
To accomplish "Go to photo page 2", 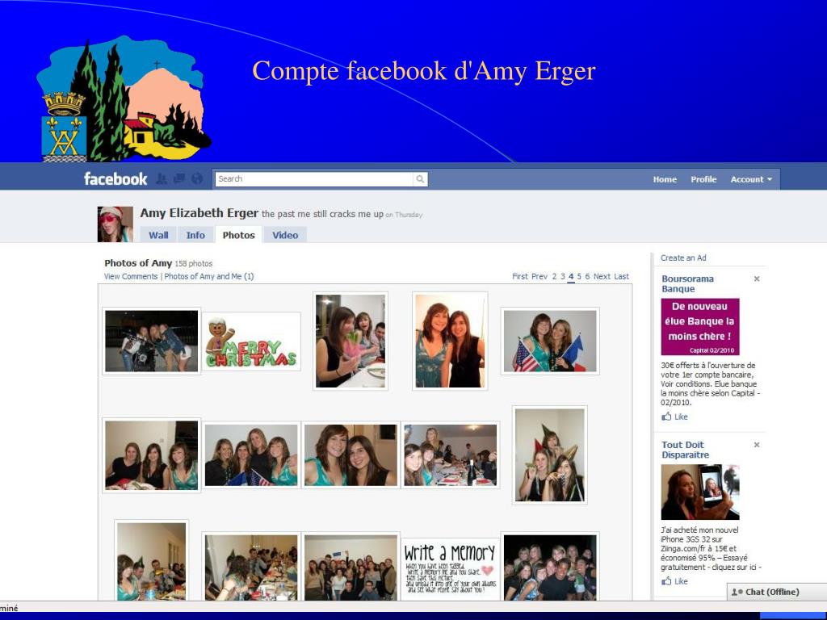I will point(554,276).
